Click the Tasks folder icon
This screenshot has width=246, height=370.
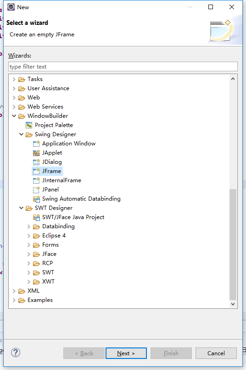coord(22,79)
